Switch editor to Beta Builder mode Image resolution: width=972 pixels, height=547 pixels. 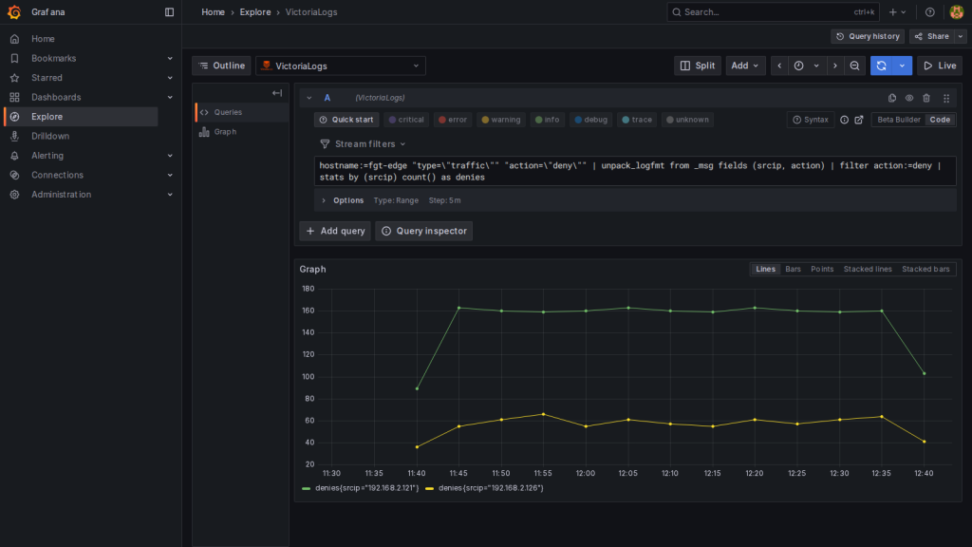tap(898, 120)
